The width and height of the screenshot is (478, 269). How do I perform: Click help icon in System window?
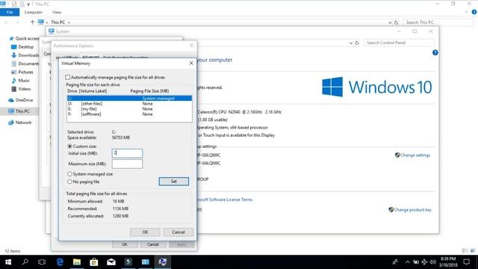[x=435, y=52]
